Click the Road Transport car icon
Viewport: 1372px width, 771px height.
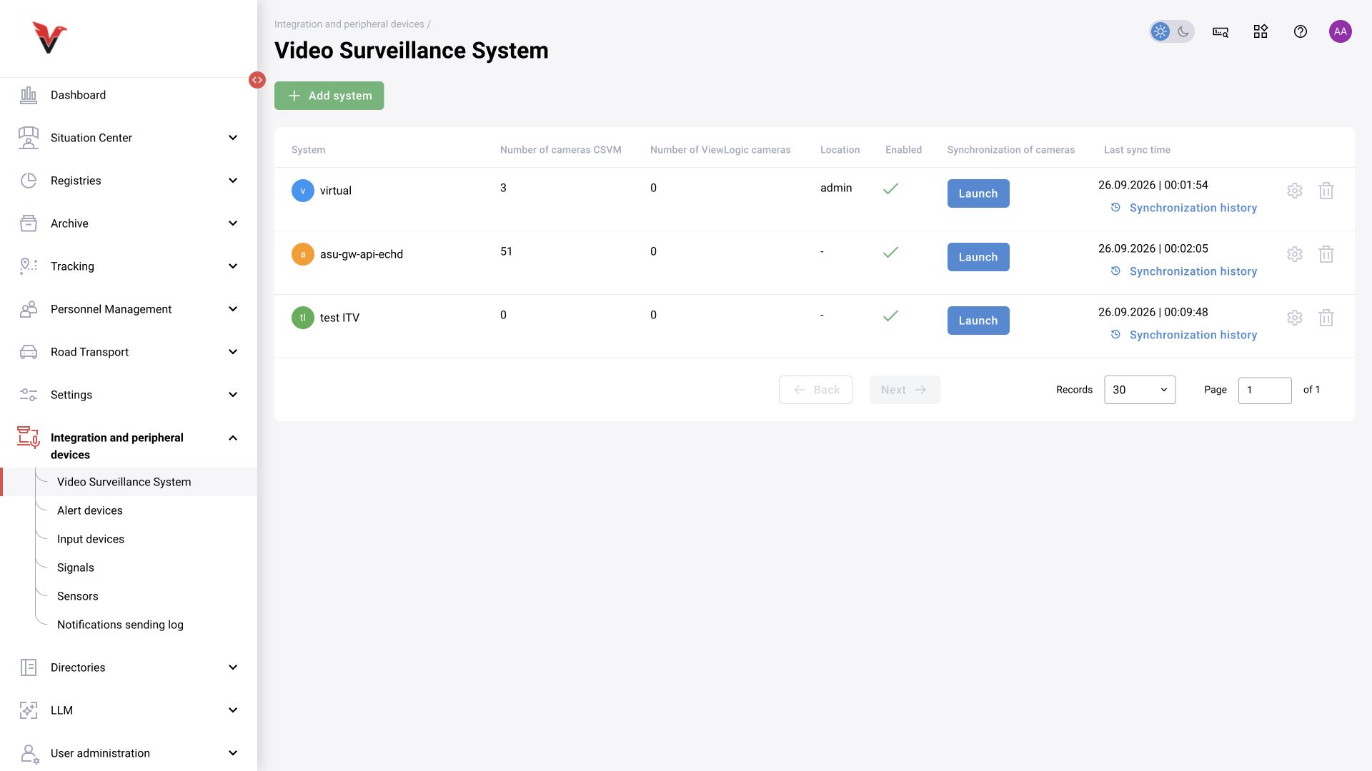coord(29,352)
